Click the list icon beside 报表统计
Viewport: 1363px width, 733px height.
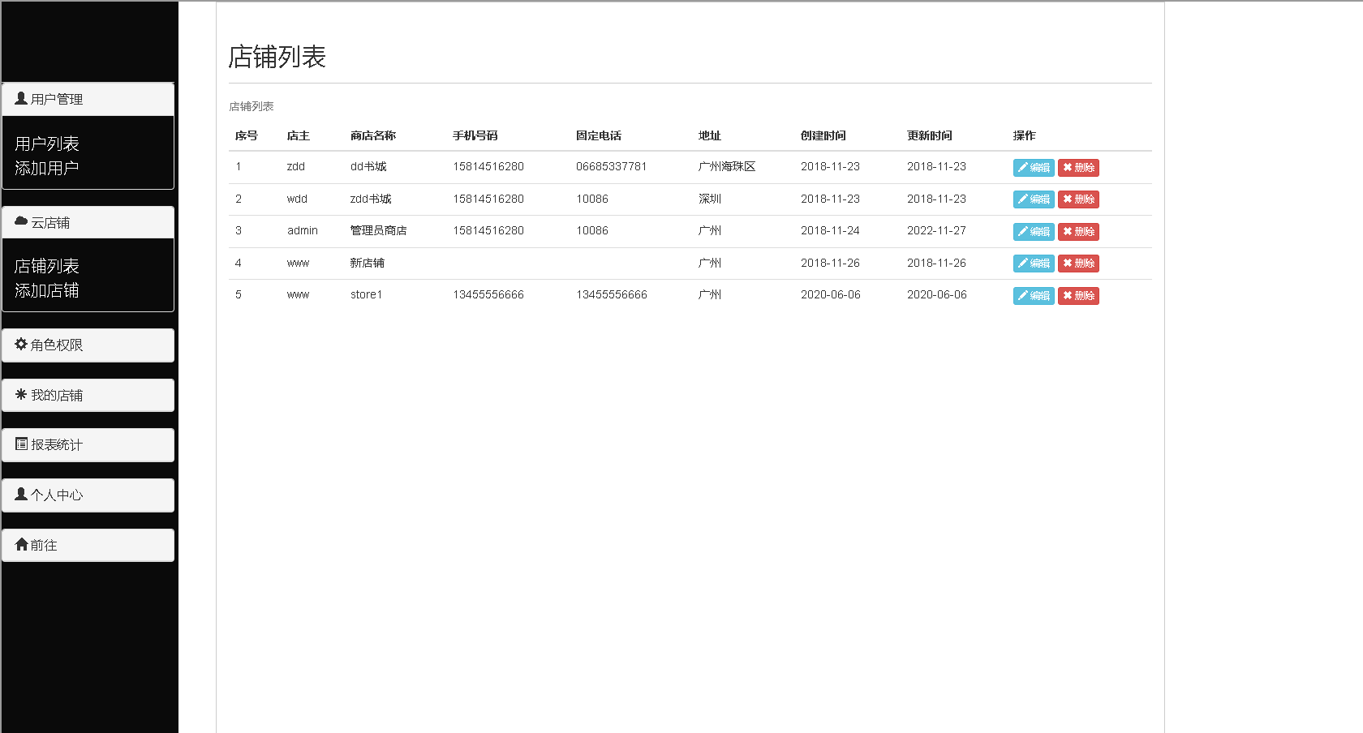click(x=21, y=444)
